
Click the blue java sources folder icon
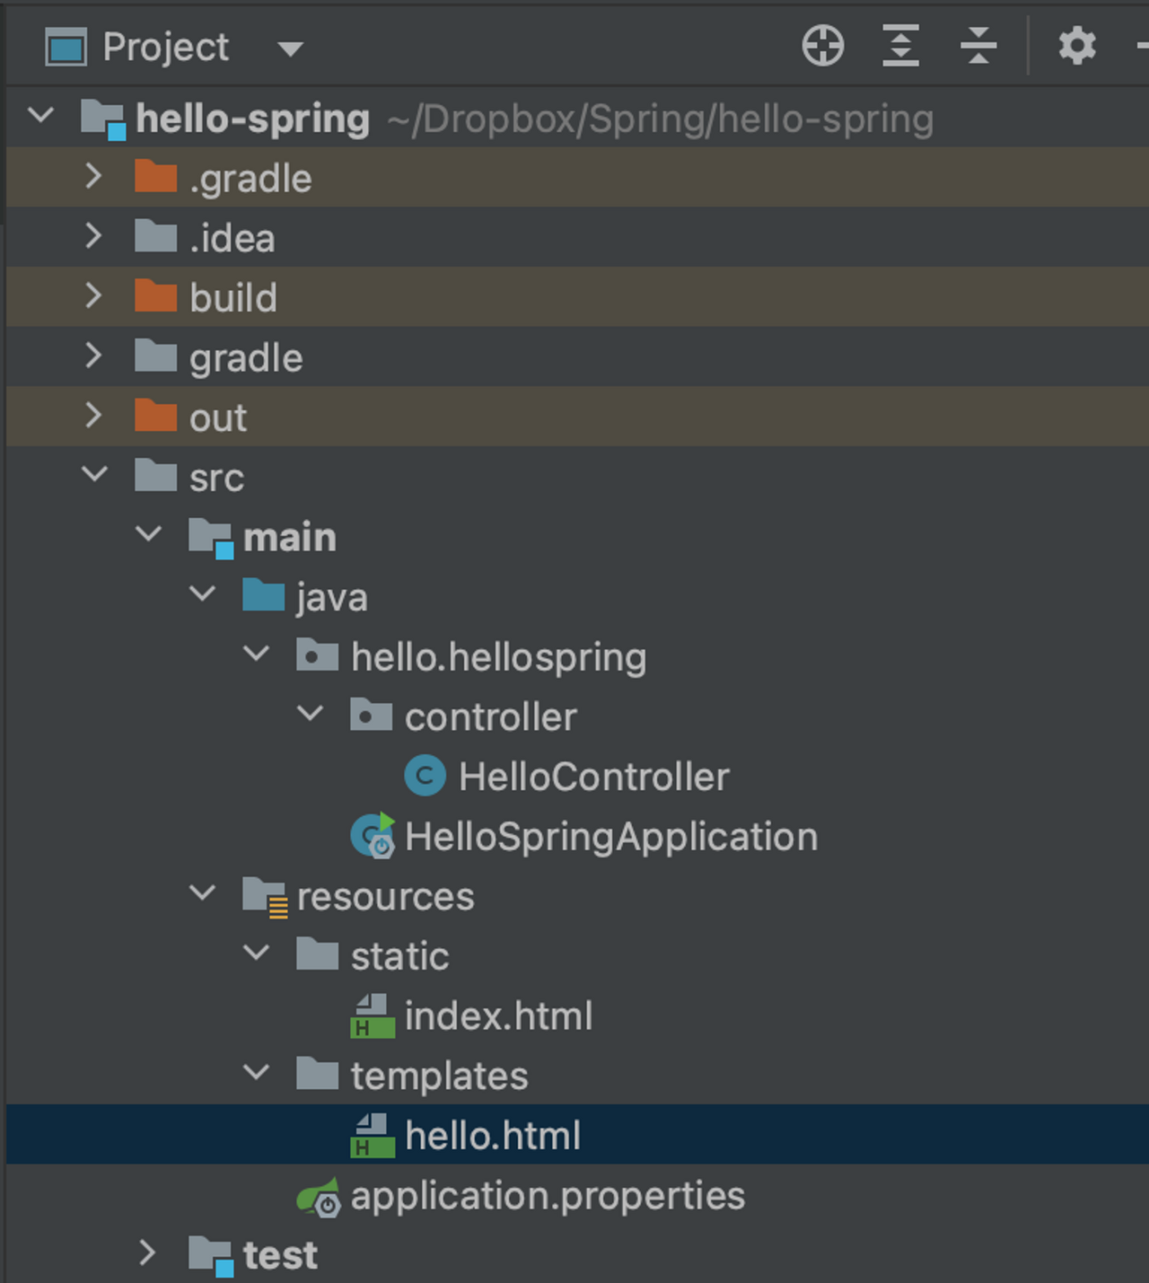pos(263,595)
